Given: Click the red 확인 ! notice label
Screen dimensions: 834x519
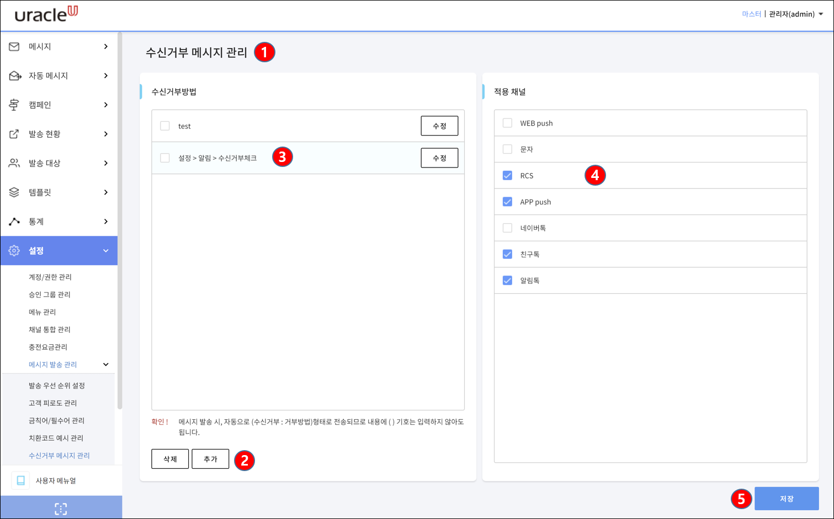Looking at the screenshot, I should (x=160, y=421).
